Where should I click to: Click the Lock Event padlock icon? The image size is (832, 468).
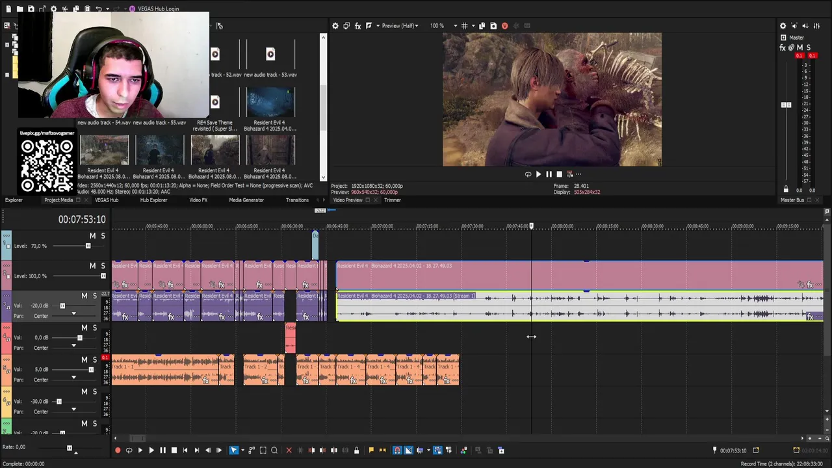point(356,450)
